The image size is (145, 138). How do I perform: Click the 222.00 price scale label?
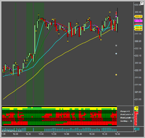[138, 70]
